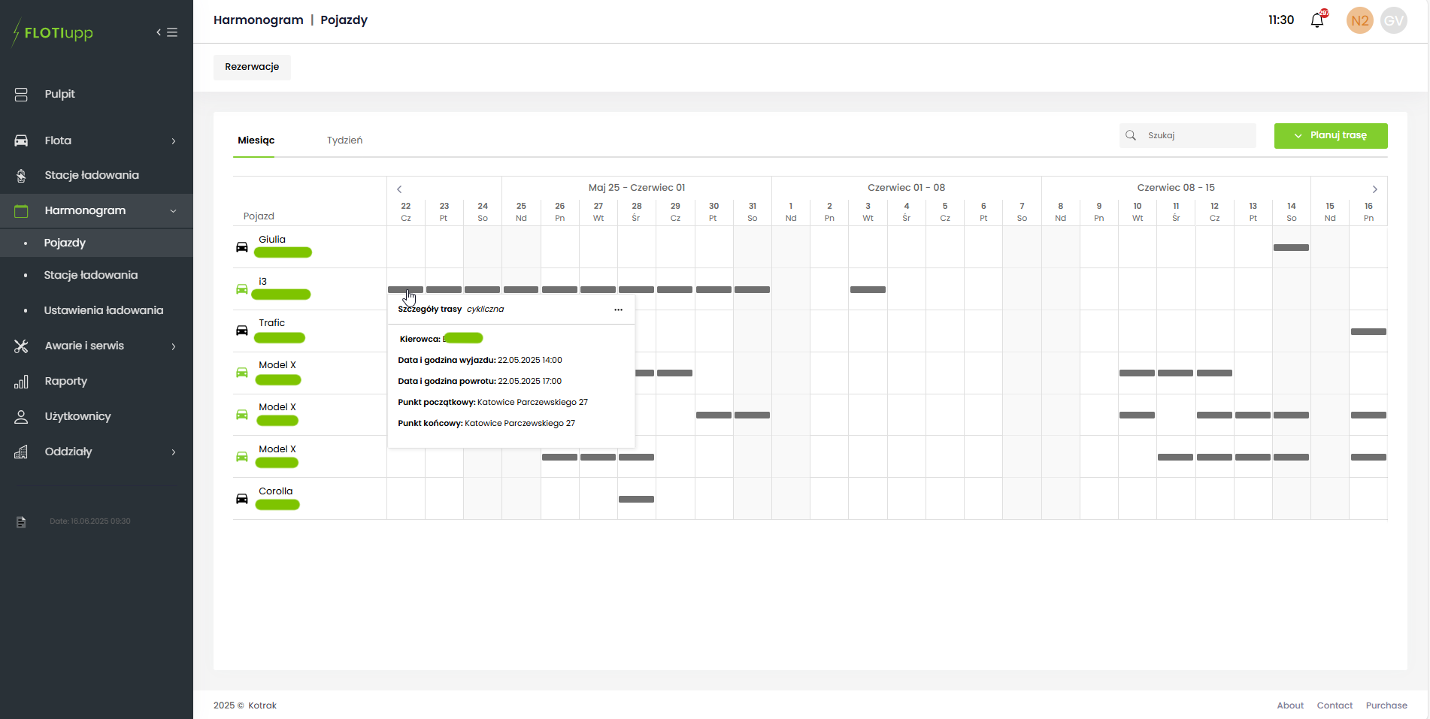Click the notification bell icon

(1316, 20)
